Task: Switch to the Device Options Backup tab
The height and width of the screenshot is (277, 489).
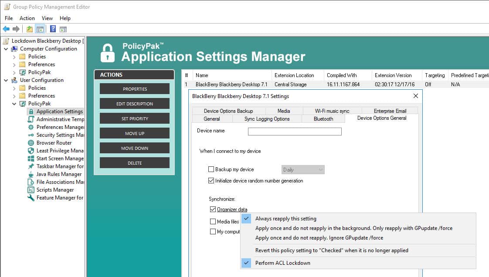Action: (228, 111)
